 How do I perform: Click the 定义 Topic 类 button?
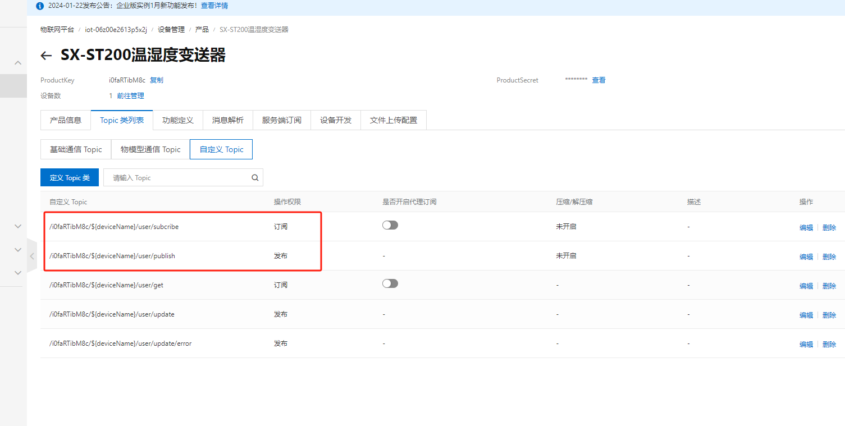[70, 178]
